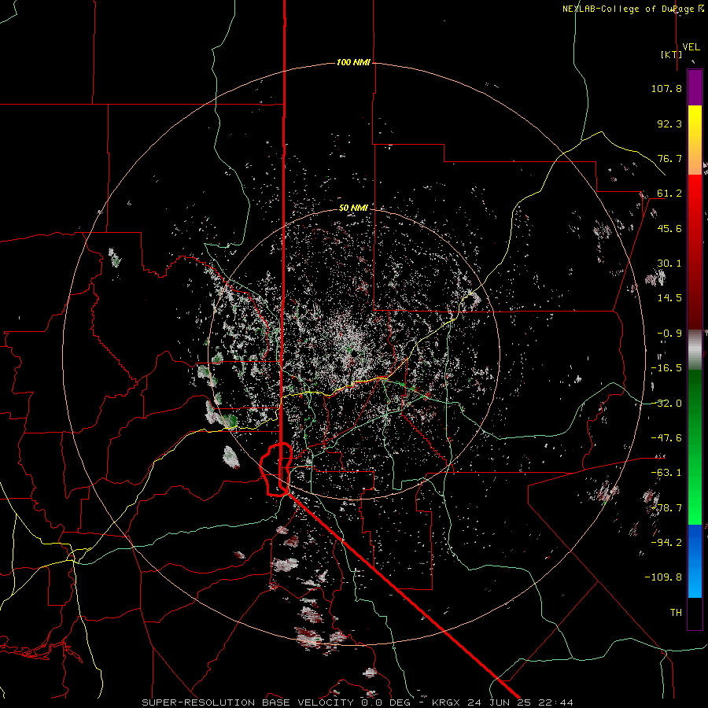The width and height of the screenshot is (708, 708).
Task: Pick the green segment of velocity scale
Action: click(x=695, y=447)
